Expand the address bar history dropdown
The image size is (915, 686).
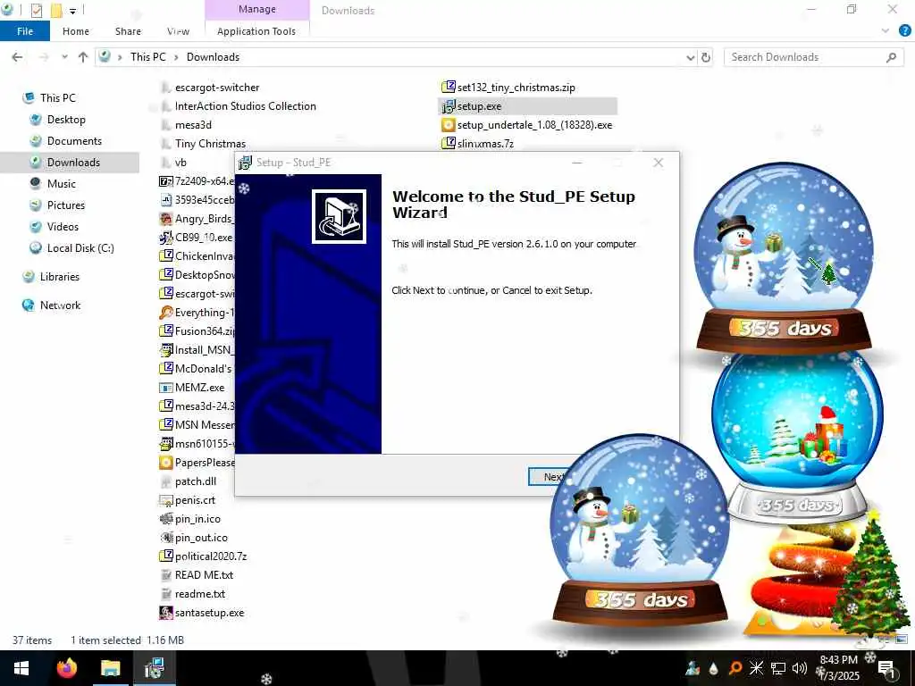691,57
